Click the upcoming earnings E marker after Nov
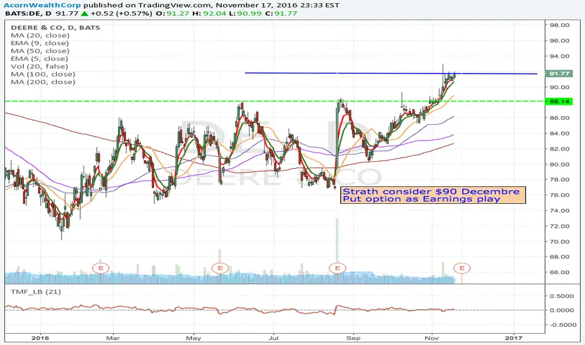 [461, 268]
